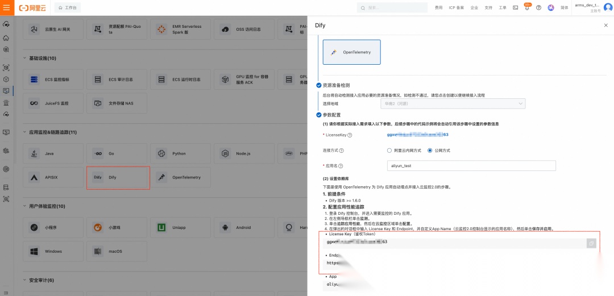This screenshot has width=614, height=296.
Task: Open the EMR Serverless Spark 版 card
Action: point(180,30)
